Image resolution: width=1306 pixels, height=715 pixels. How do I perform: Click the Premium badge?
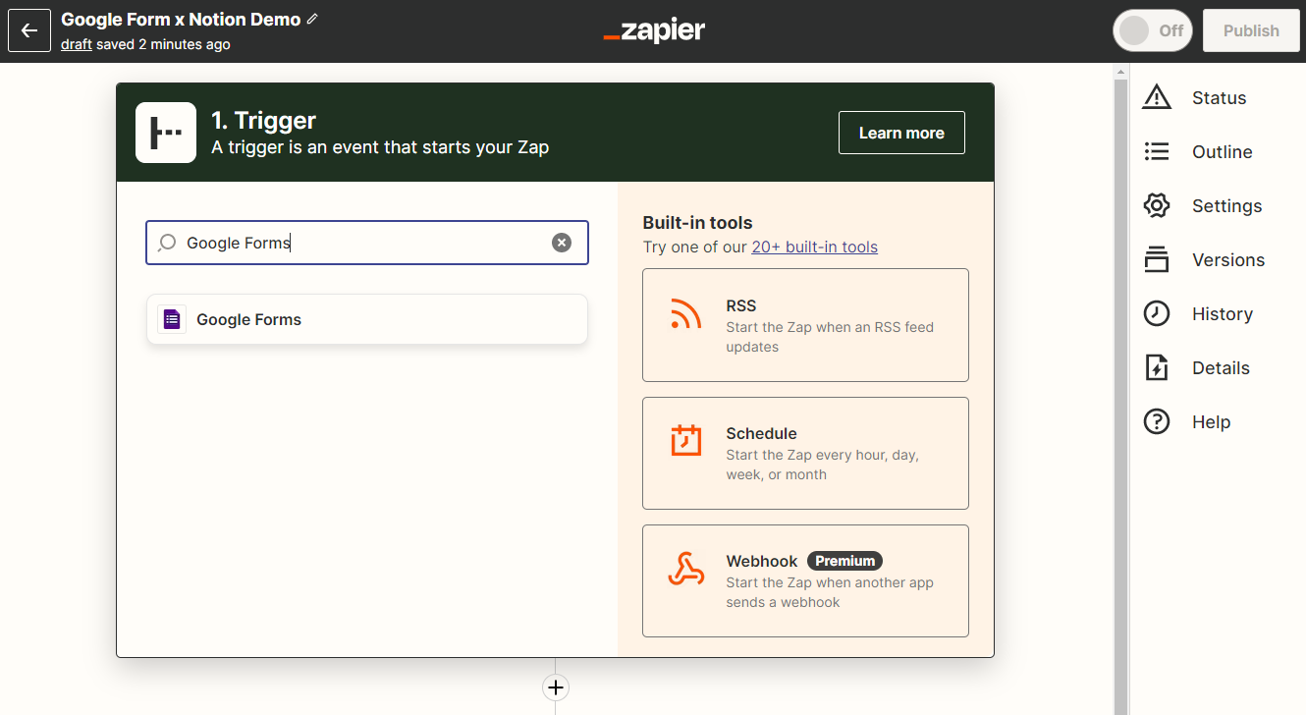(844, 561)
